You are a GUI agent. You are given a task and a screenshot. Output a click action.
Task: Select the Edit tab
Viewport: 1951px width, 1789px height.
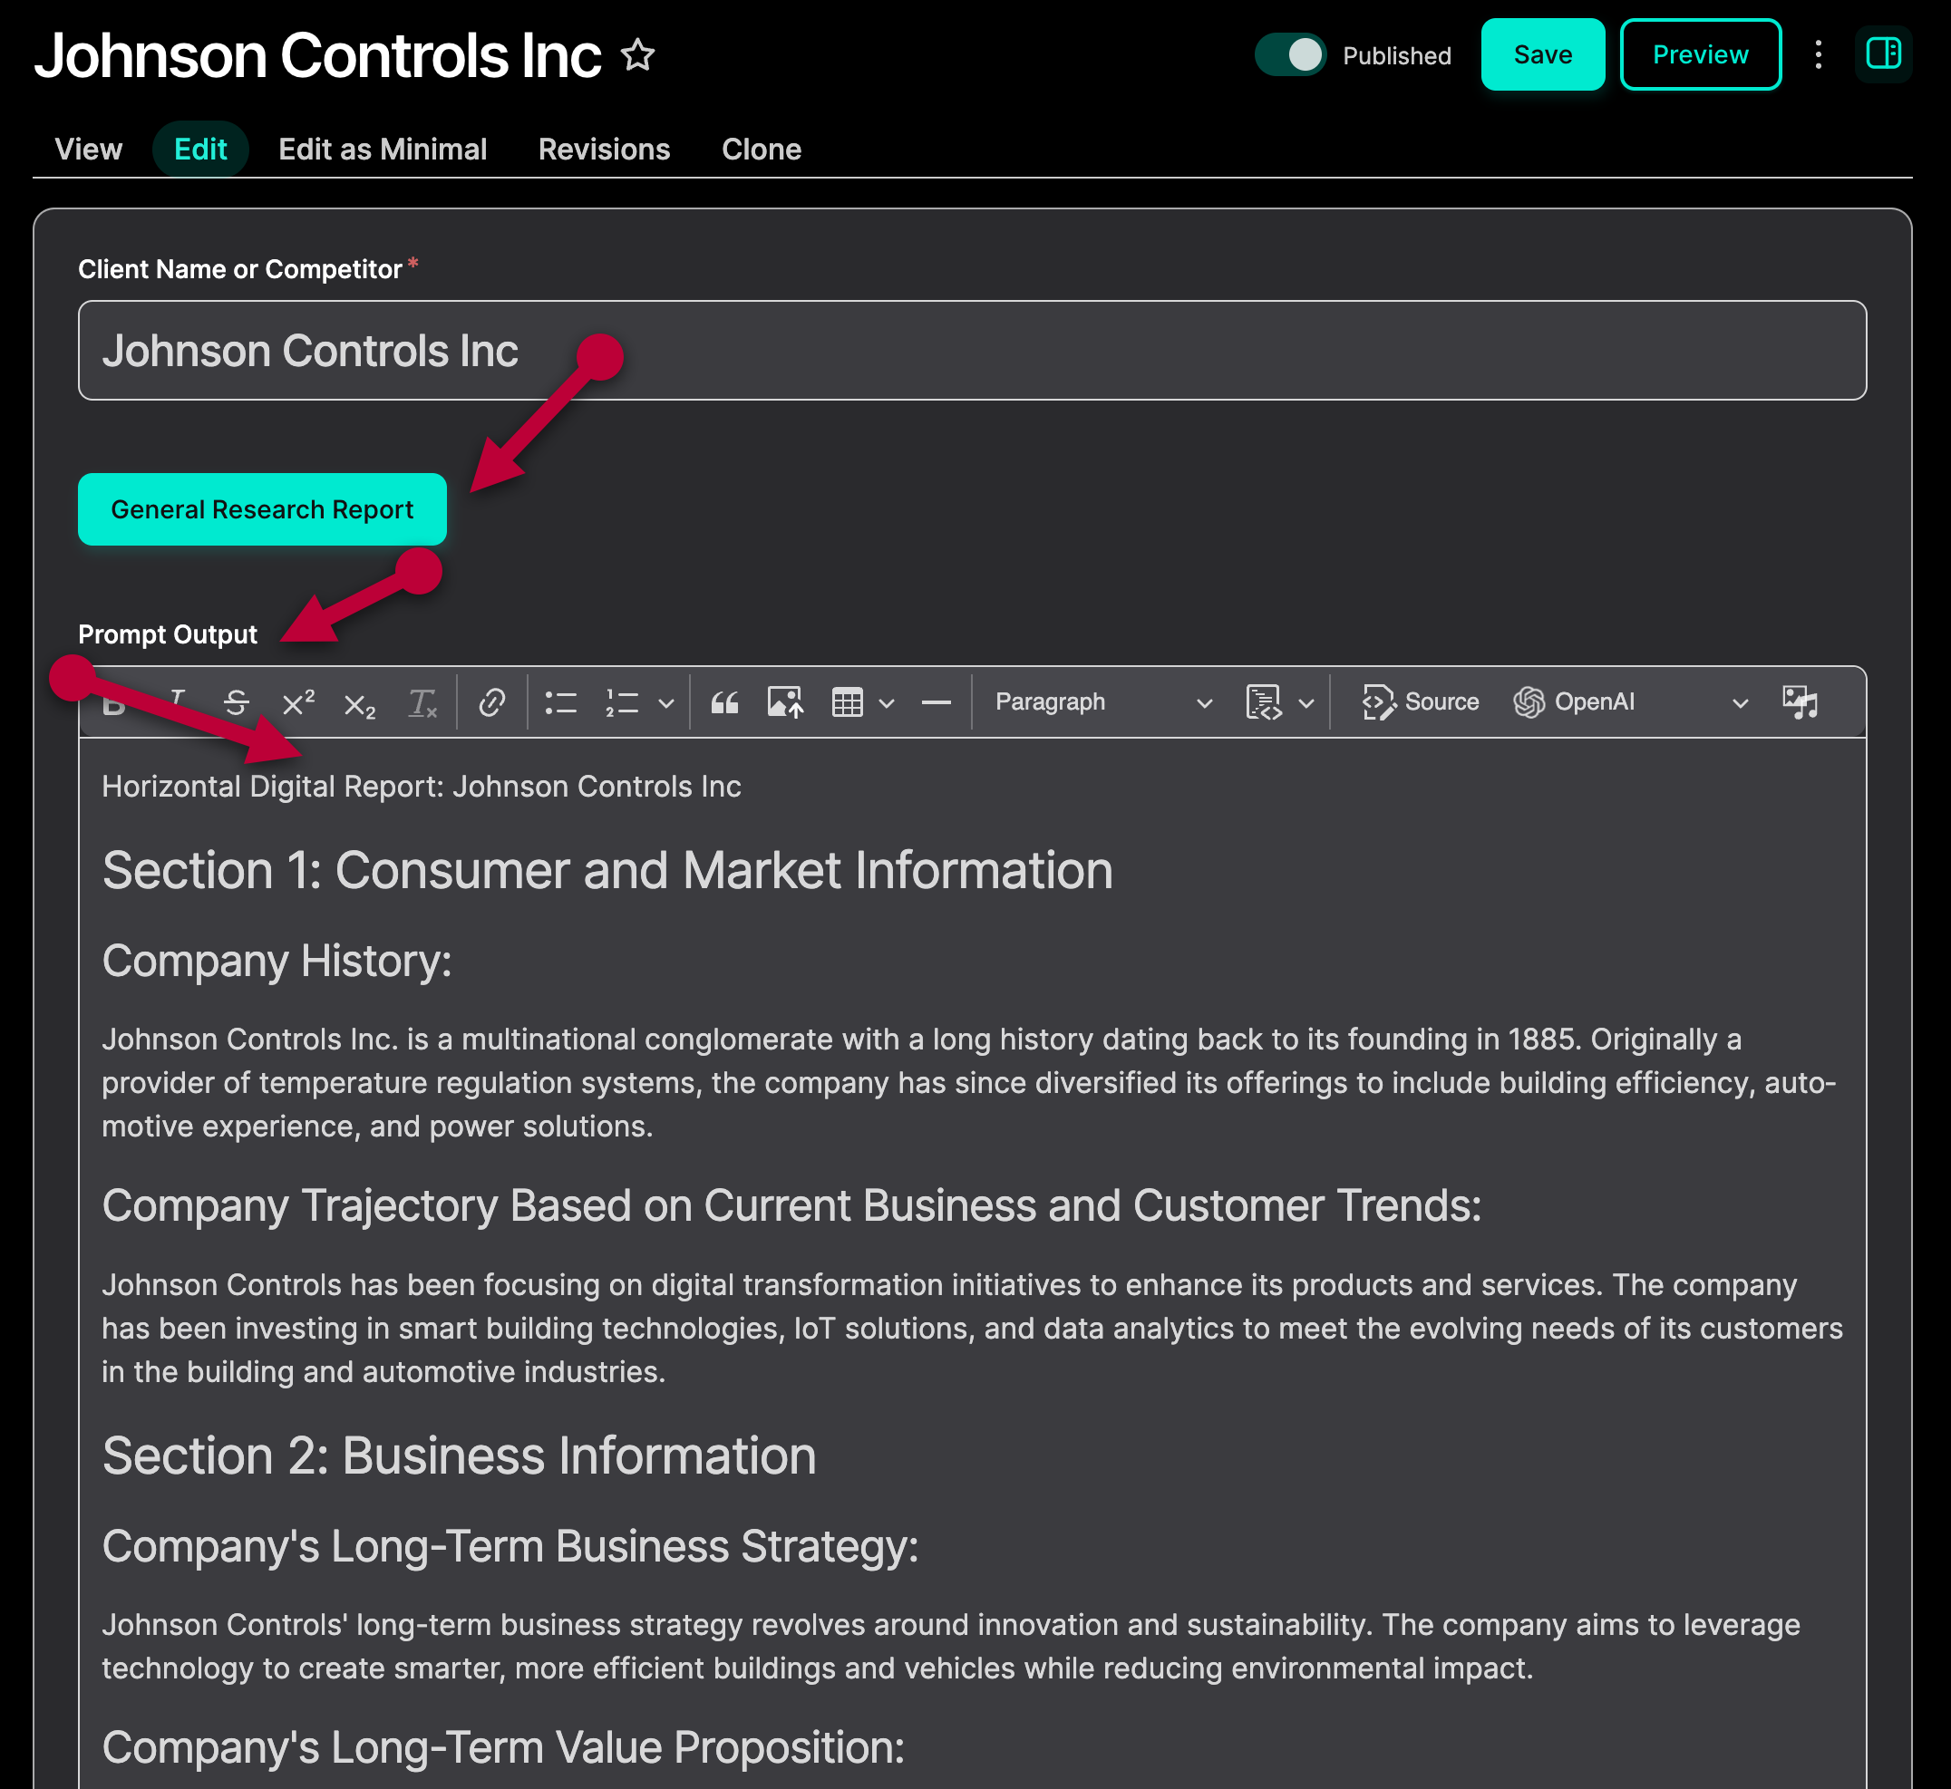pyautogui.click(x=200, y=149)
